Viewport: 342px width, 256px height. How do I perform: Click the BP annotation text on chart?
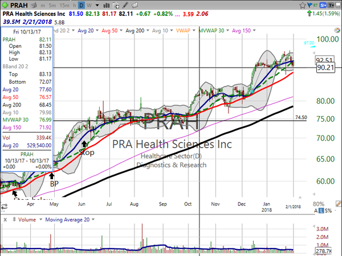54,184
